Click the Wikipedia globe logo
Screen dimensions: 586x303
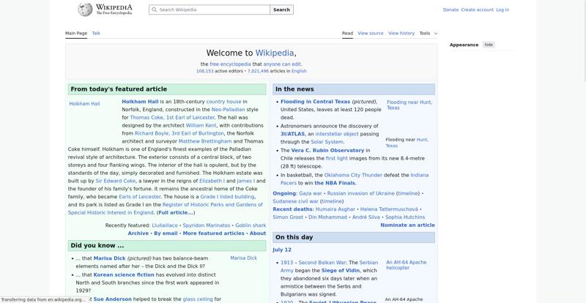(85, 10)
